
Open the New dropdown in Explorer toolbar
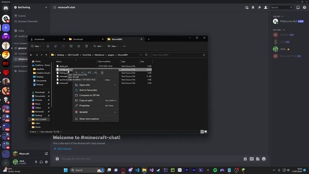36,46
